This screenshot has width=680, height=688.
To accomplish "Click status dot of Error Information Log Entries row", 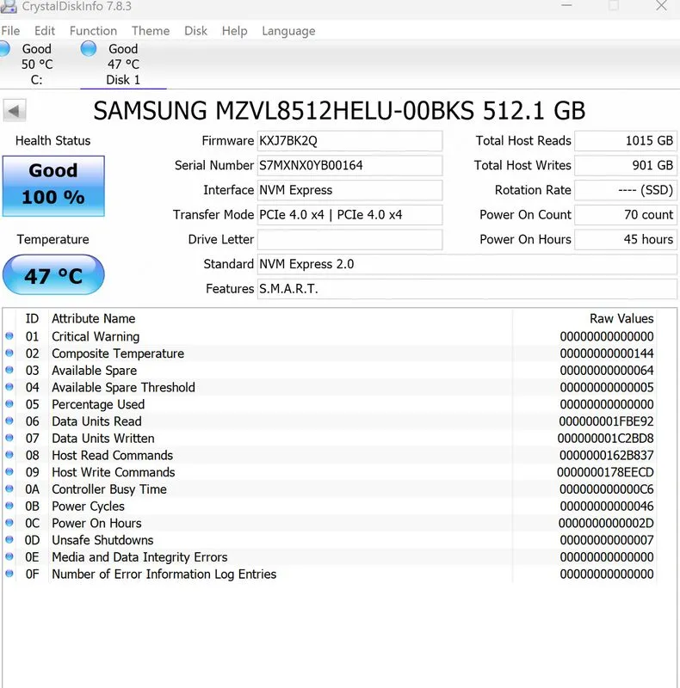I will point(9,574).
